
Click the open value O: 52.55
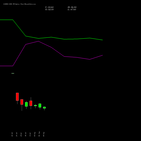click(x=49, y=10)
